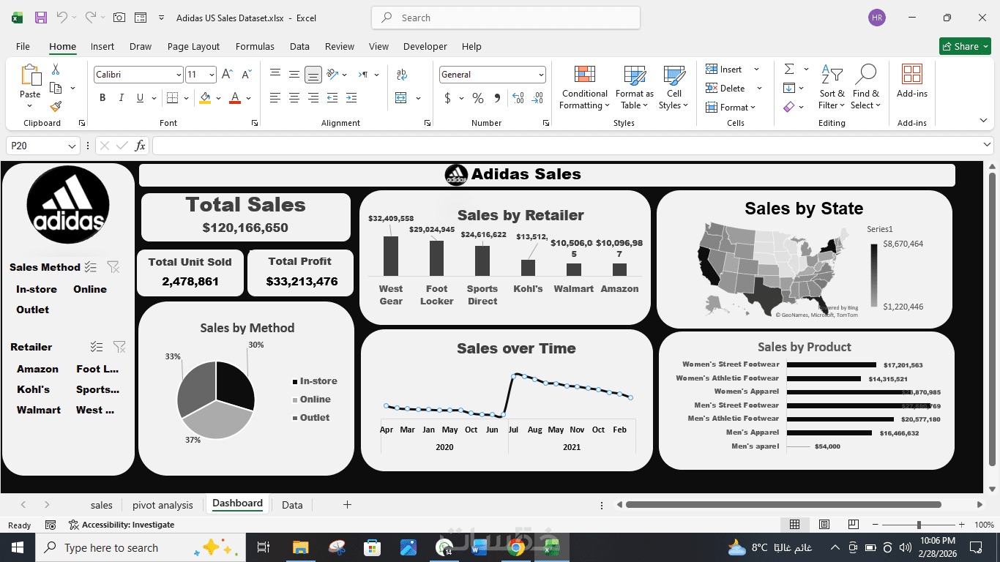Image resolution: width=1000 pixels, height=562 pixels.
Task: Save the workbook with the Save icon
Action: 41,18
